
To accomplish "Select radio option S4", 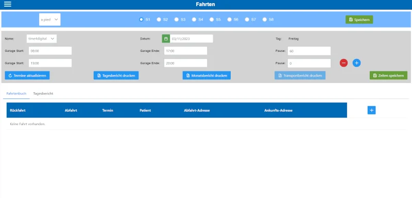I will pyautogui.click(x=194, y=19).
